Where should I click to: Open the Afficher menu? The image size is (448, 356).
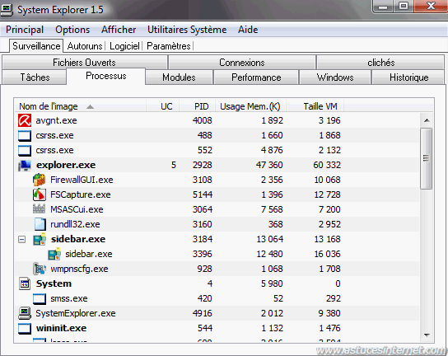point(119,30)
